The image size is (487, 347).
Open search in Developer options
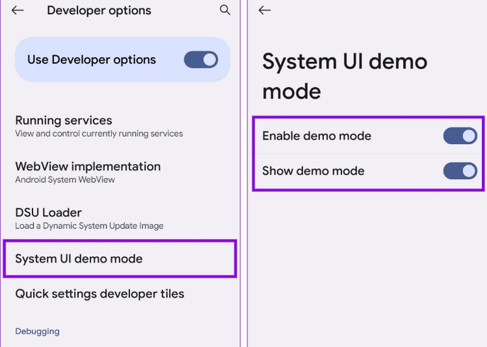click(x=225, y=10)
